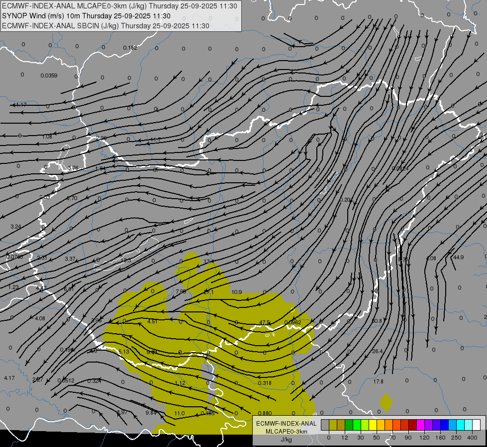487x447 pixels.
Task: Click the magenta swatch in the legend
Action: pos(420,425)
